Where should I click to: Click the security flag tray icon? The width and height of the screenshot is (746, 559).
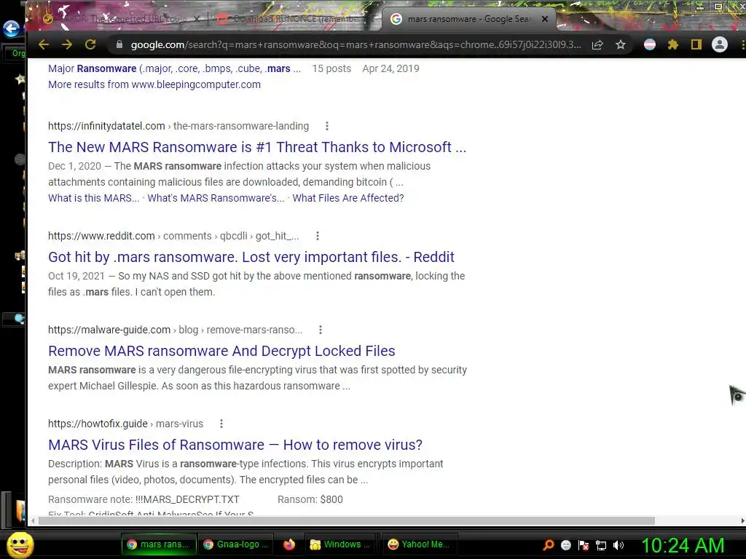584,545
